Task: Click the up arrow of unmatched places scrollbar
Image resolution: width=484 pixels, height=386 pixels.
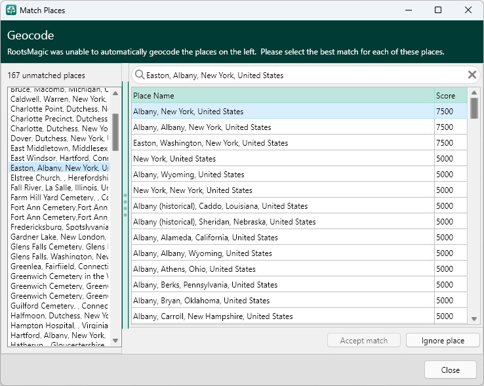Action: point(115,93)
